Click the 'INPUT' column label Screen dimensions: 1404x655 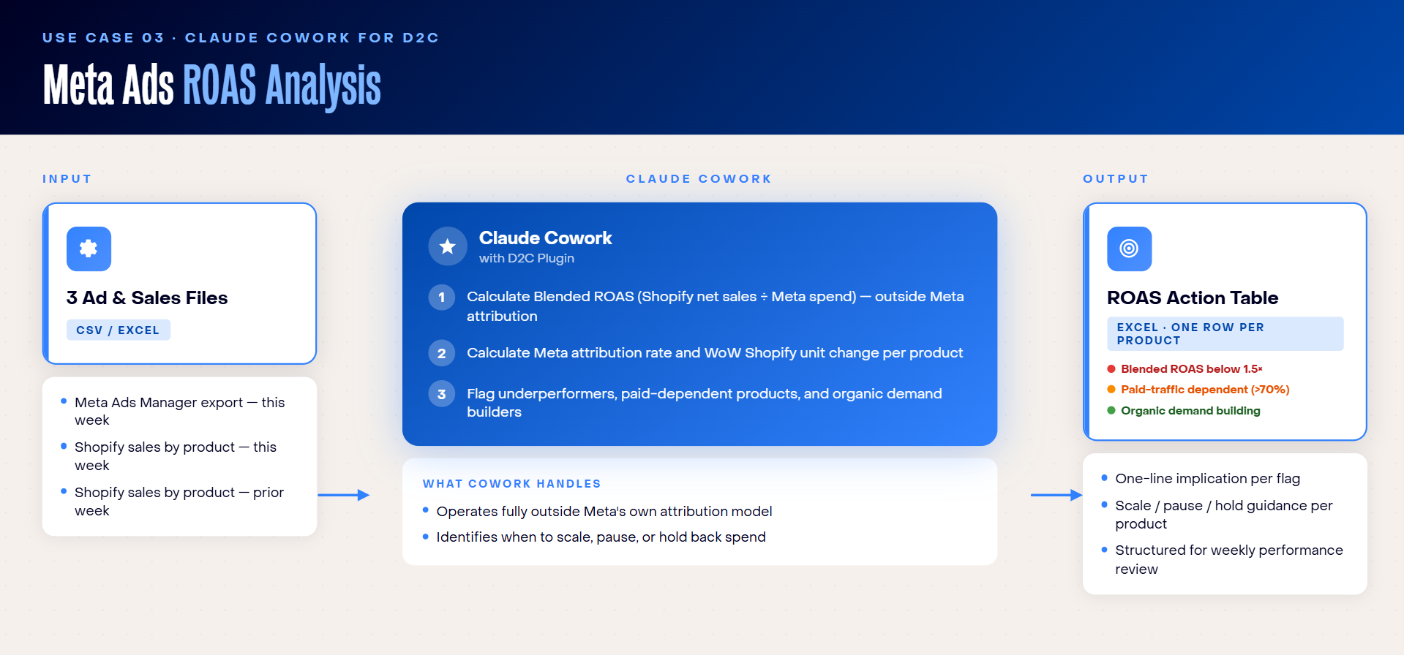(x=67, y=178)
